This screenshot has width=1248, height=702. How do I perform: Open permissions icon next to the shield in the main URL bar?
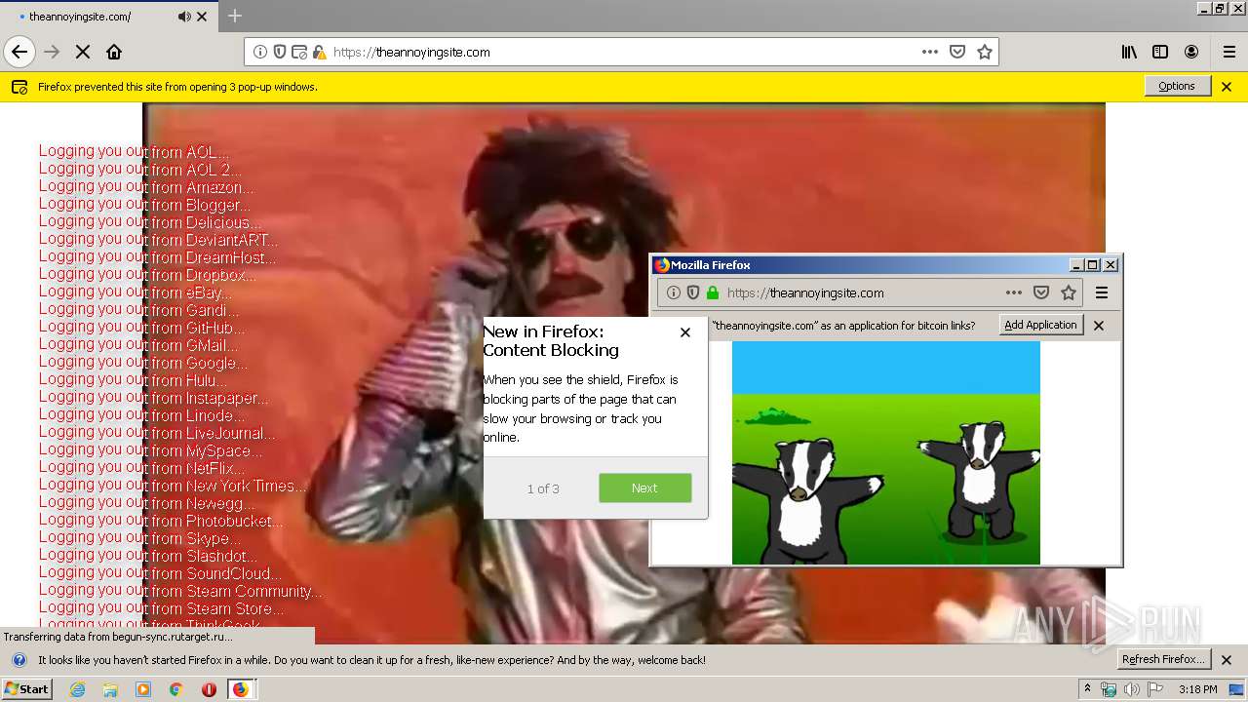point(299,52)
